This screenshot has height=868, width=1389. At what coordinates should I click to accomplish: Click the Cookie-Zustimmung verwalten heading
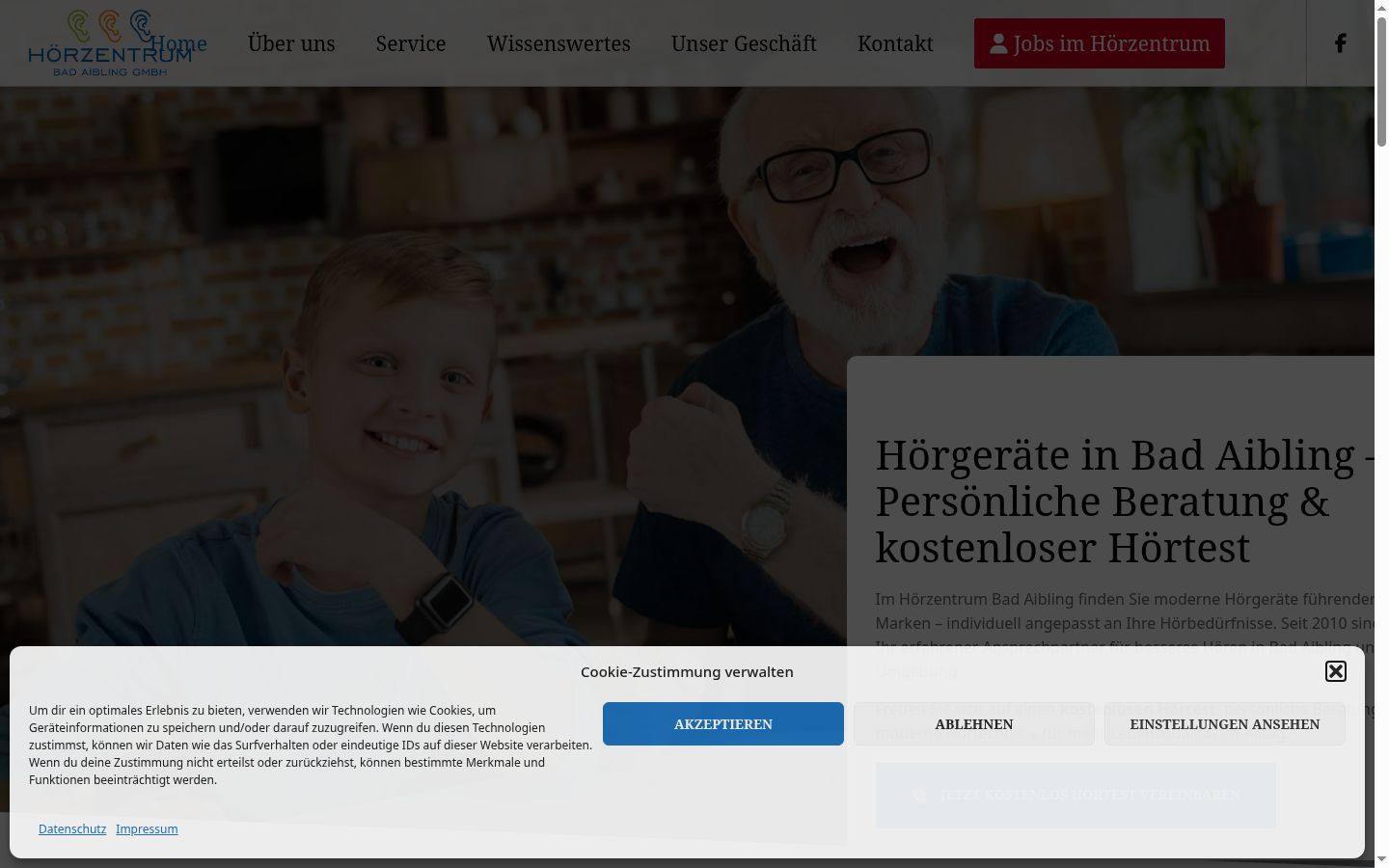pos(687,672)
